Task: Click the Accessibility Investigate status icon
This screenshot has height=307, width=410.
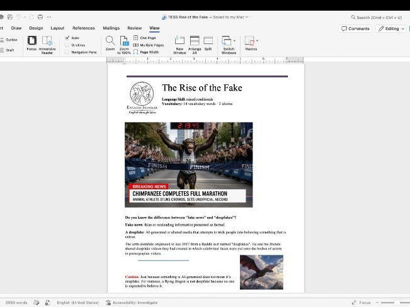Action: tap(108, 303)
